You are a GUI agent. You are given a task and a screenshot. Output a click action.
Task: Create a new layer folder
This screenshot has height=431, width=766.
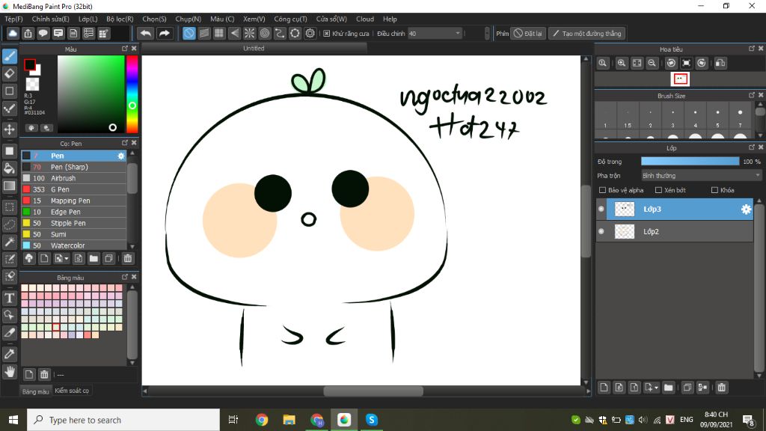tap(668, 388)
